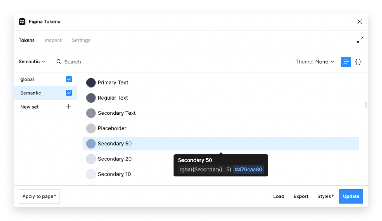Open the Styles dropdown menu
The width and height of the screenshot is (382, 221).
(x=325, y=196)
